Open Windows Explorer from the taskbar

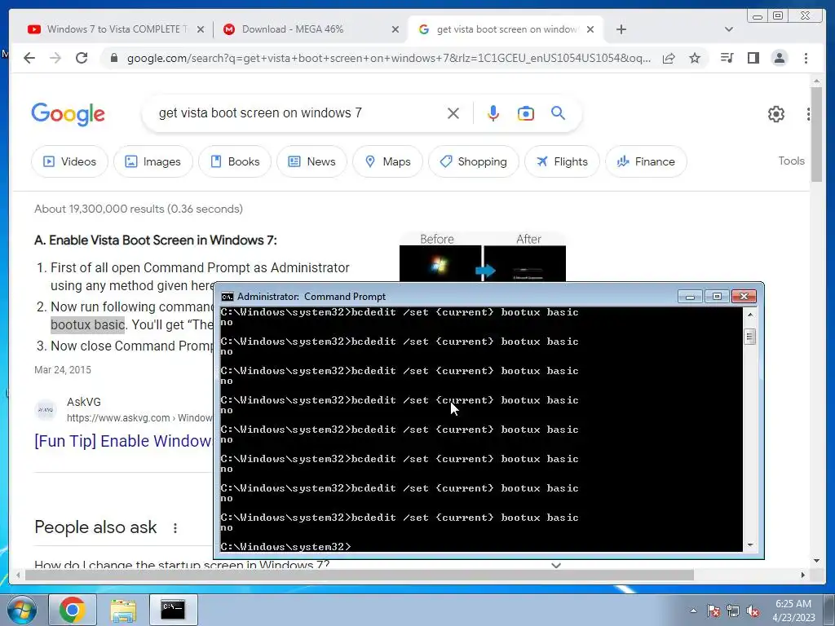click(123, 610)
